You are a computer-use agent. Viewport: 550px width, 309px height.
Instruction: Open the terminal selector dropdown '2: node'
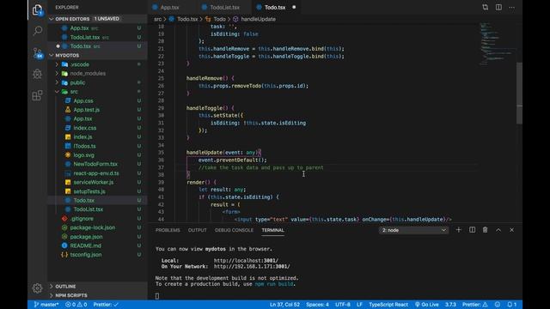pos(413,230)
